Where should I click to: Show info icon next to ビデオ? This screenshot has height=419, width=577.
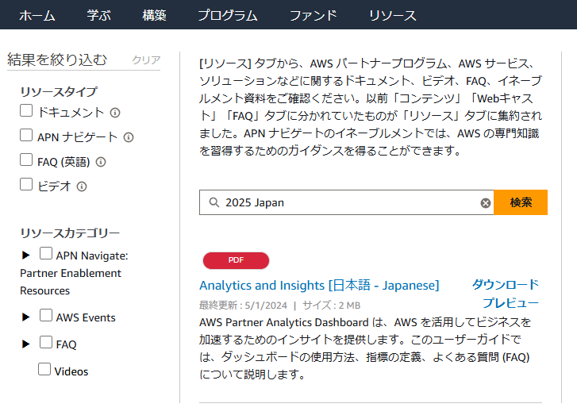(82, 186)
